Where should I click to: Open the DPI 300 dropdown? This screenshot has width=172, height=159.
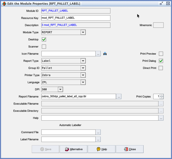[60, 89]
